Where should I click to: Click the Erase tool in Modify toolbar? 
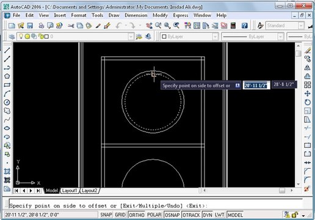(308, 50)
